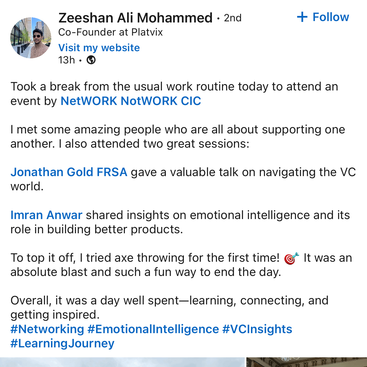The height and width of the screenshot is (367, 367).
Task: Open the Visit my website link
Action: tap(99, 48)
